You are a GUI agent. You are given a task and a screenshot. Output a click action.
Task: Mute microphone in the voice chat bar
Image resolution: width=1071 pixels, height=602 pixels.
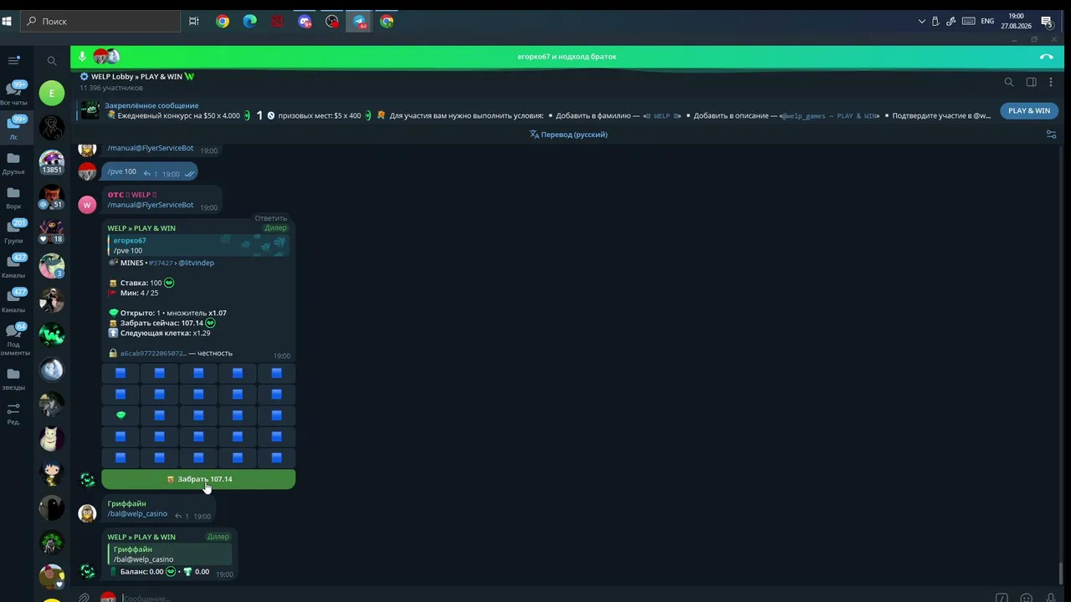click(82, 56)
